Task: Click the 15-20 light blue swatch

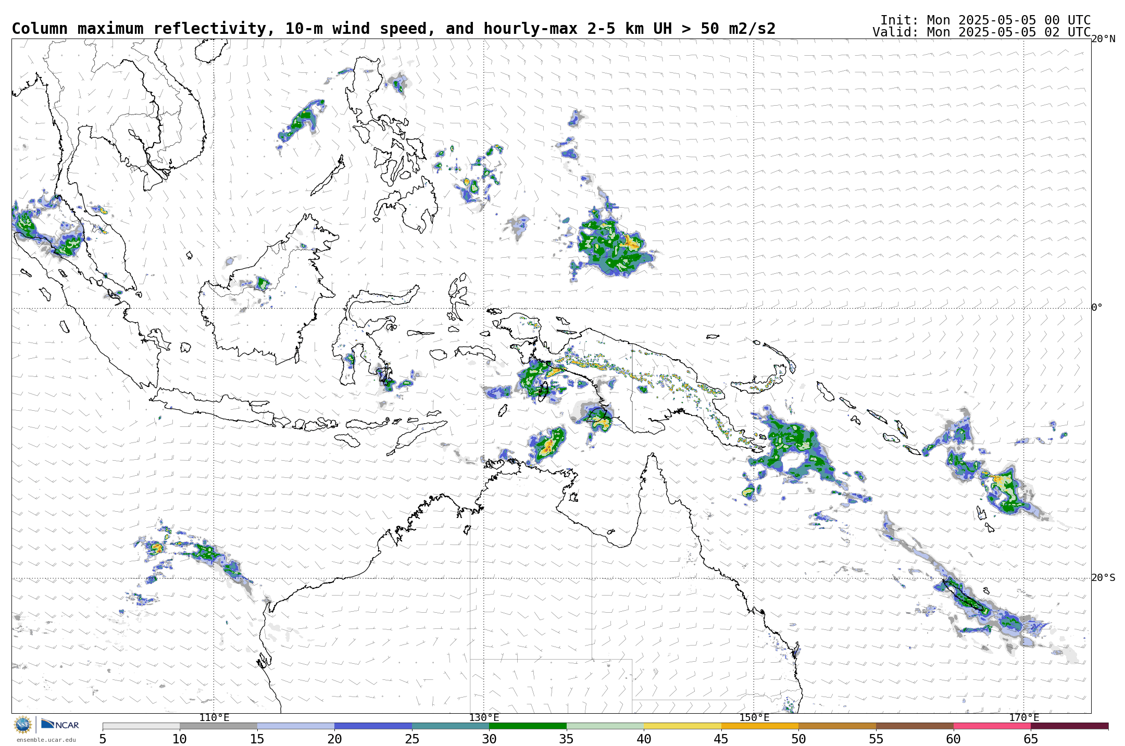Action: pyautogui.click(x=296, y=726)
